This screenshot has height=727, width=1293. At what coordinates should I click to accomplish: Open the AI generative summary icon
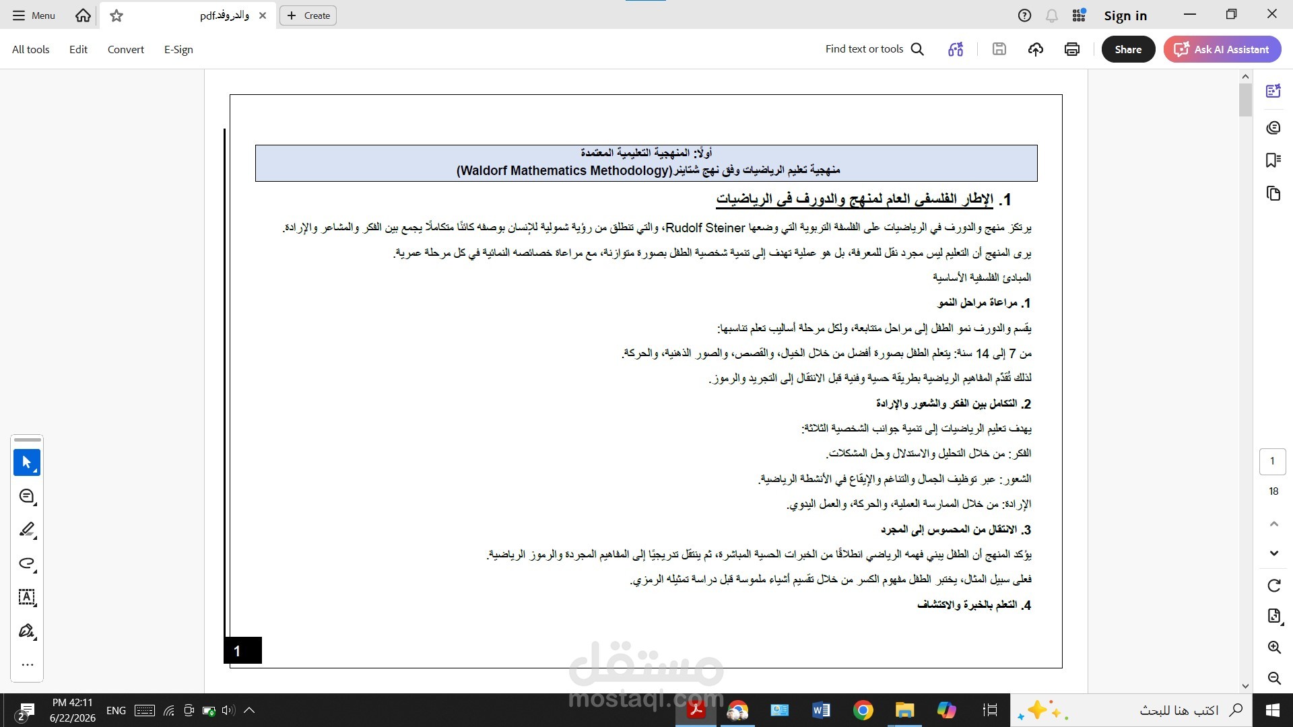[956, 49]
